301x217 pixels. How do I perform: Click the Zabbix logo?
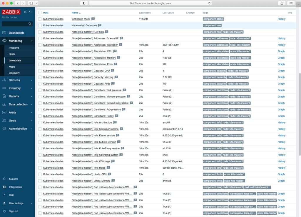11,12
